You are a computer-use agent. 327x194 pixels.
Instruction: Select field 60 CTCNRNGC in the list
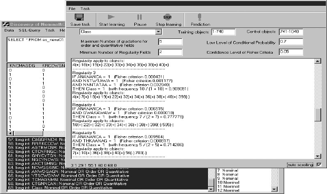coord(37,151)
